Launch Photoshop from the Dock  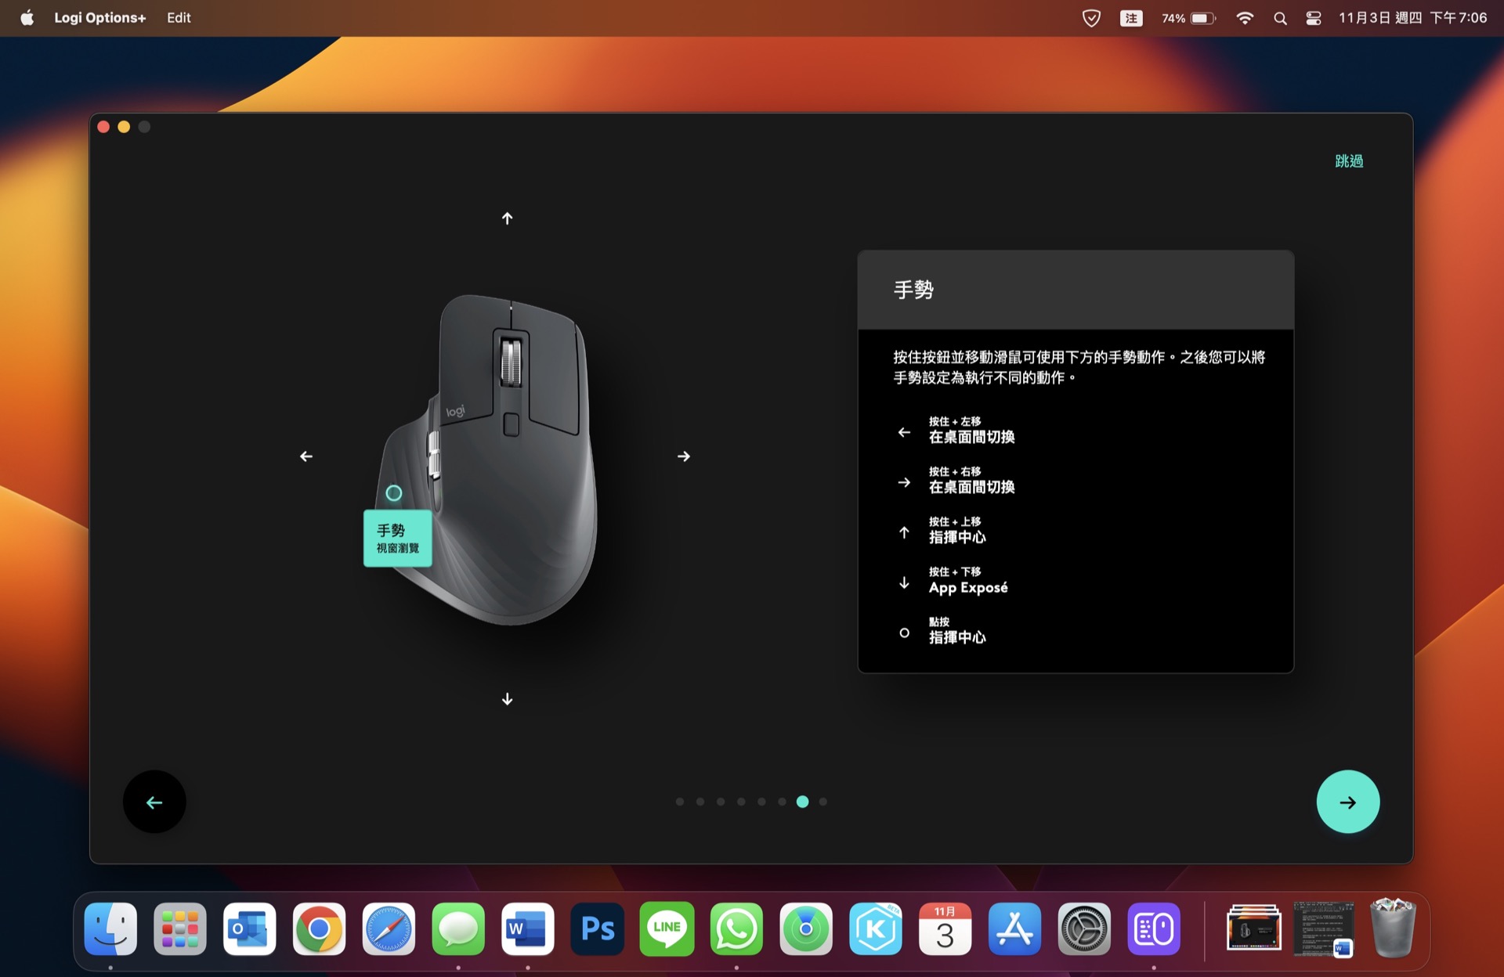tap(598, 929)
